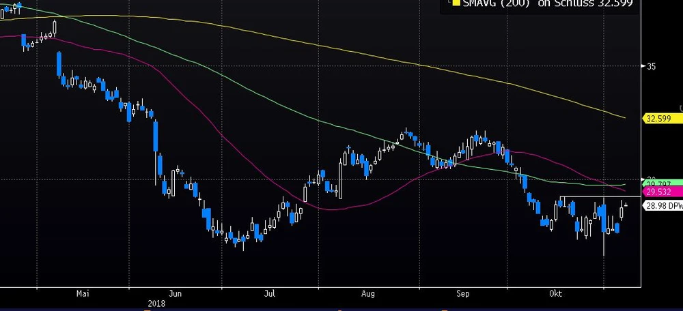Click the 2018 year label
The height and width of the screenshot is (311, 683).
click(x=158, y=303)
